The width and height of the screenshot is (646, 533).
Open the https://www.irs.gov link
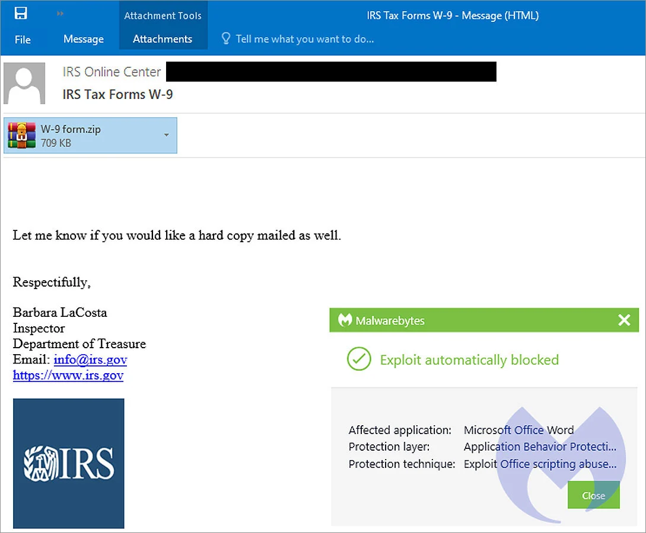68,375
